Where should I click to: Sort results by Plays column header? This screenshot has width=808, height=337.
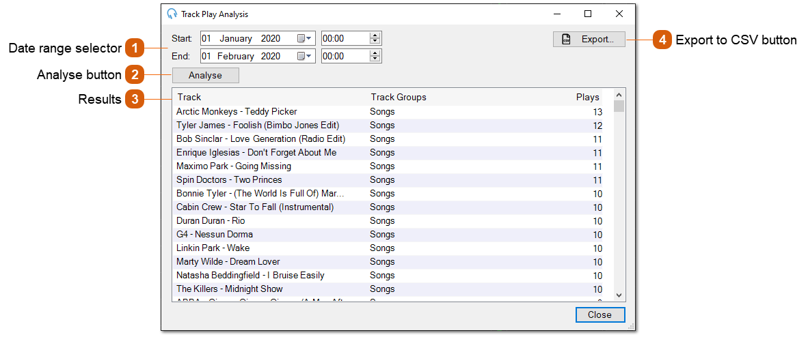click(x=588, y=98)
